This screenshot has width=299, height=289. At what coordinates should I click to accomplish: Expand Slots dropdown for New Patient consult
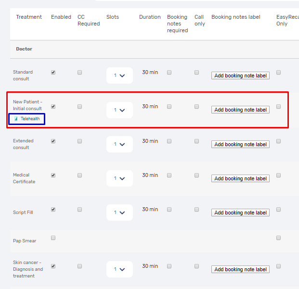119,110
